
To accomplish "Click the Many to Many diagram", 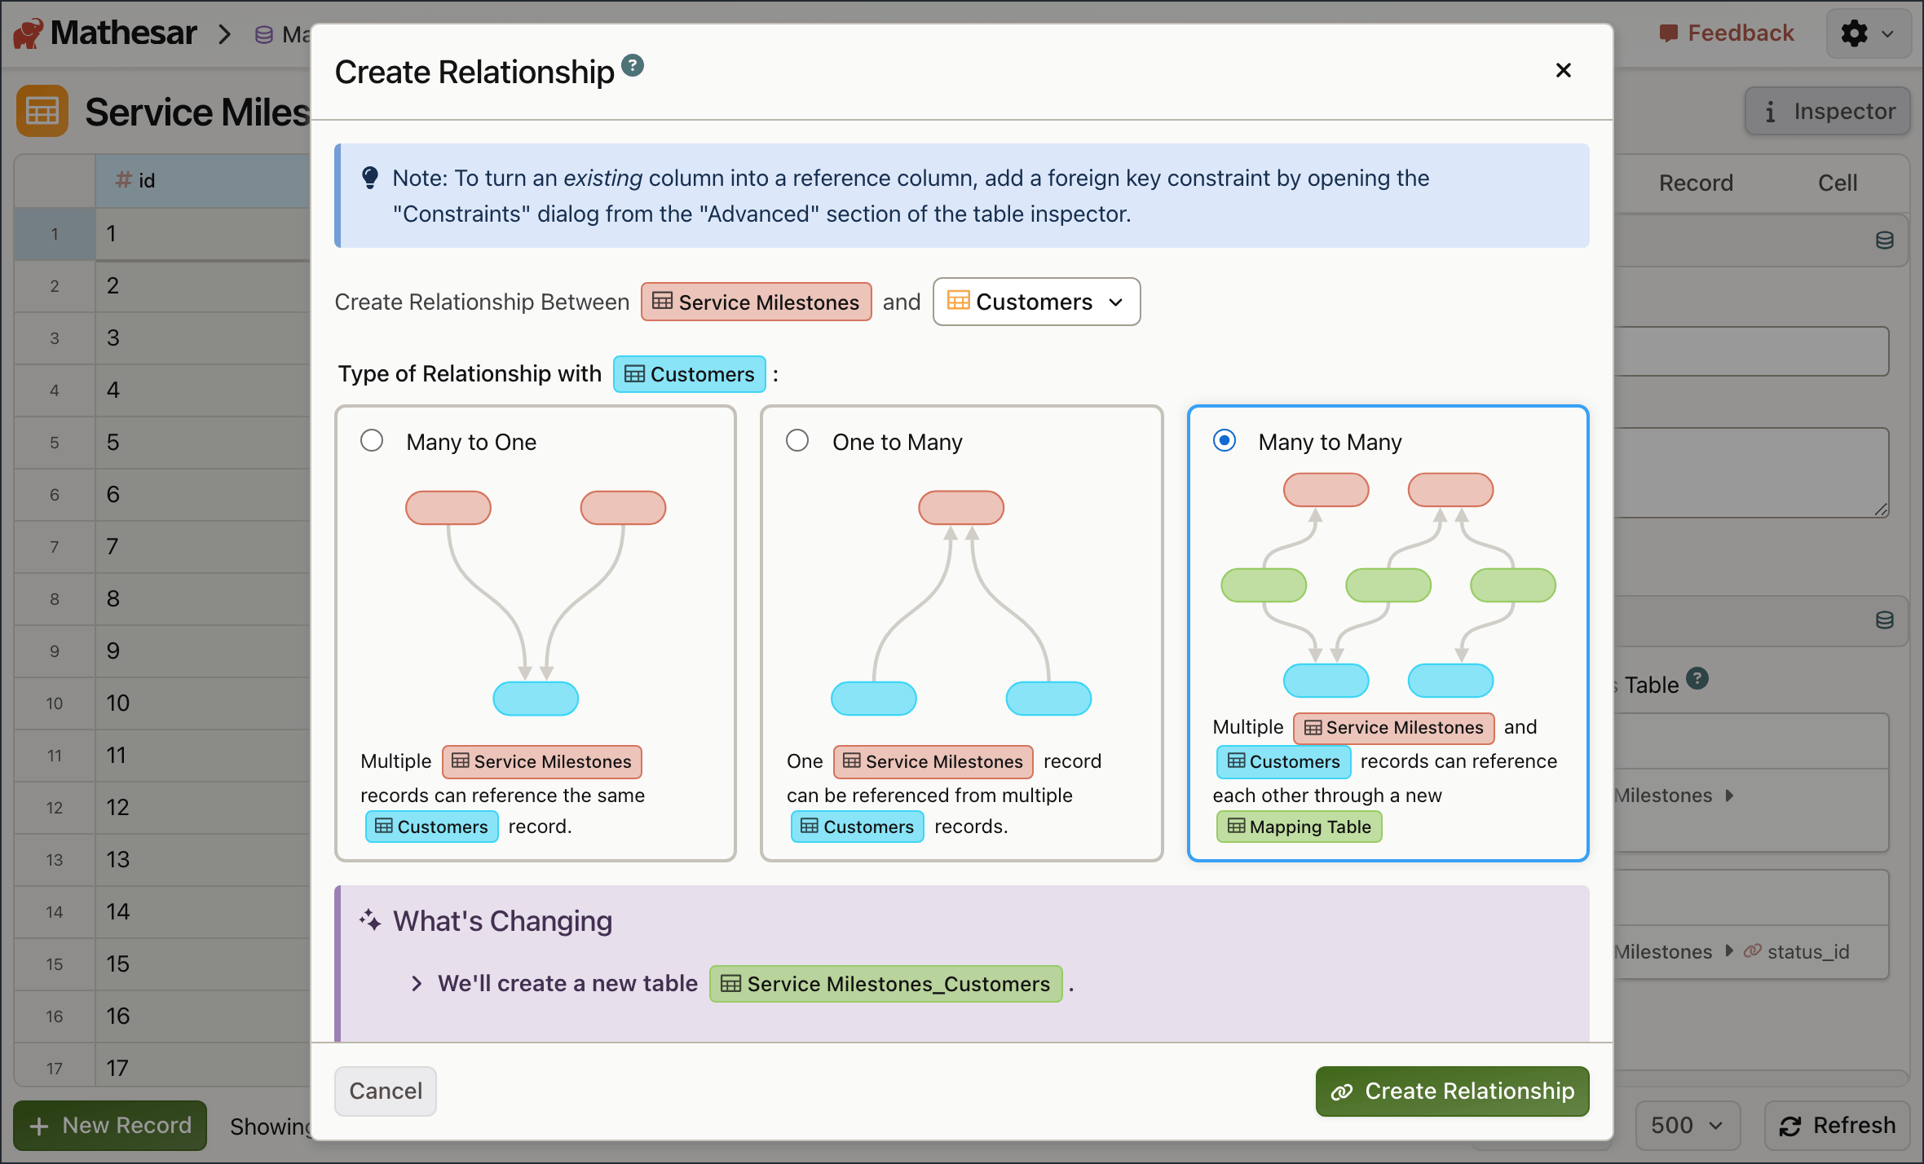I will tap(1388, 585).
